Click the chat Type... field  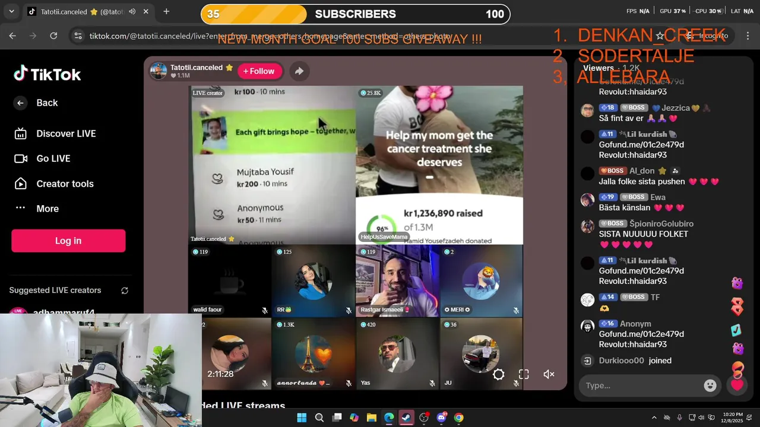pos(642,385)
